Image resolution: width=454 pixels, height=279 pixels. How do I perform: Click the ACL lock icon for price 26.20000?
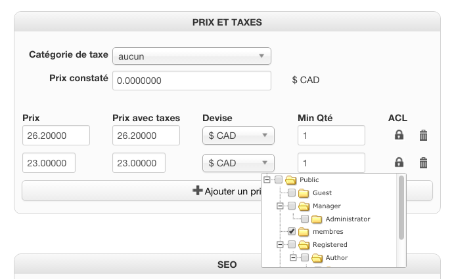[399, 136]
